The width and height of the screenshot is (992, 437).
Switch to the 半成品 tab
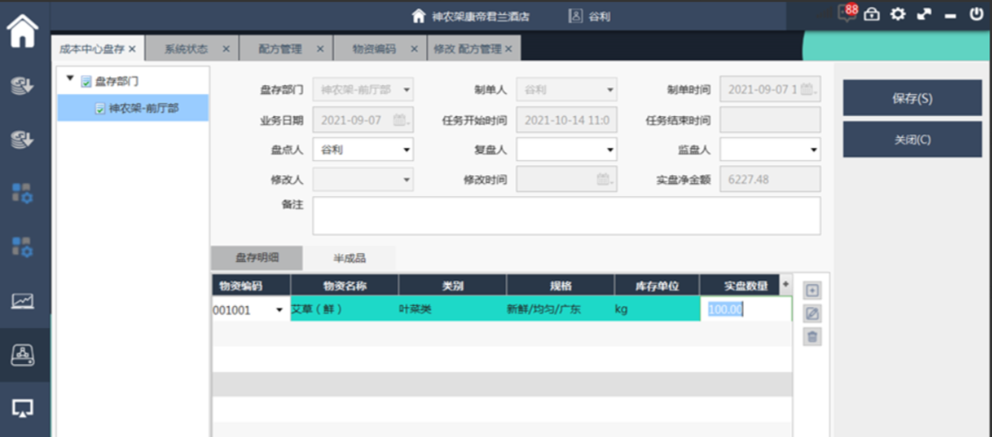(x=349, y=258)
